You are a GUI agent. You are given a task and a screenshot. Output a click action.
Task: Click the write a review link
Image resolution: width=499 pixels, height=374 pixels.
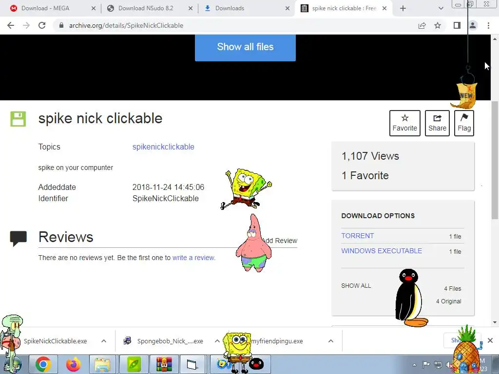193,258
